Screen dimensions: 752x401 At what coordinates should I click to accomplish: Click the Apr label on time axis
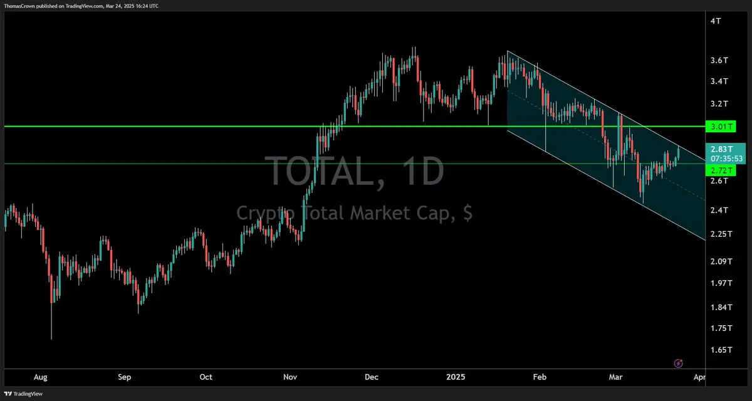[700, 377]
